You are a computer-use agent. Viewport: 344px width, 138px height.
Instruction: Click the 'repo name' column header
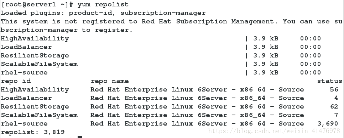click(x=110, y=81)
